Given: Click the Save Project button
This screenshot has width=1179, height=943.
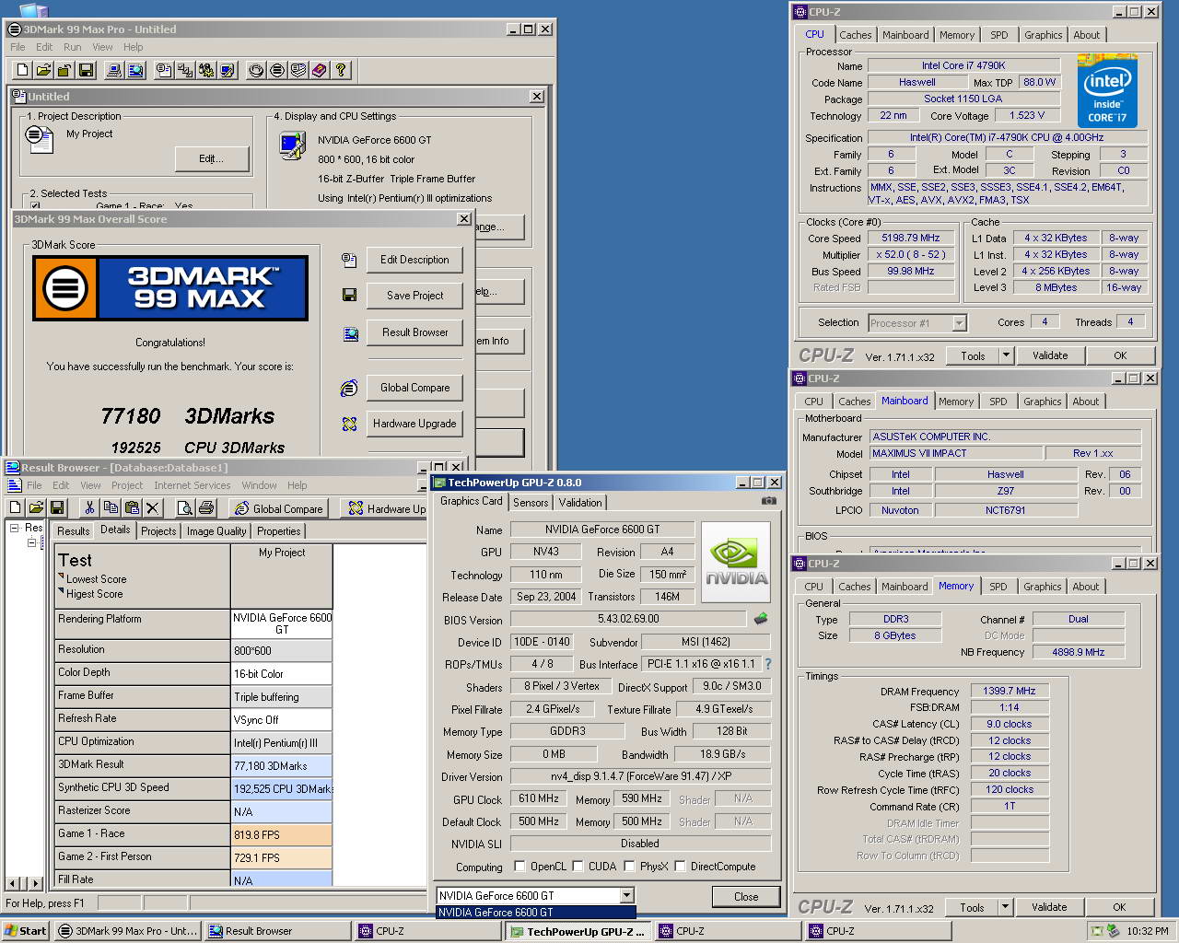Looking at the screenshot, I should coord(414,296).
